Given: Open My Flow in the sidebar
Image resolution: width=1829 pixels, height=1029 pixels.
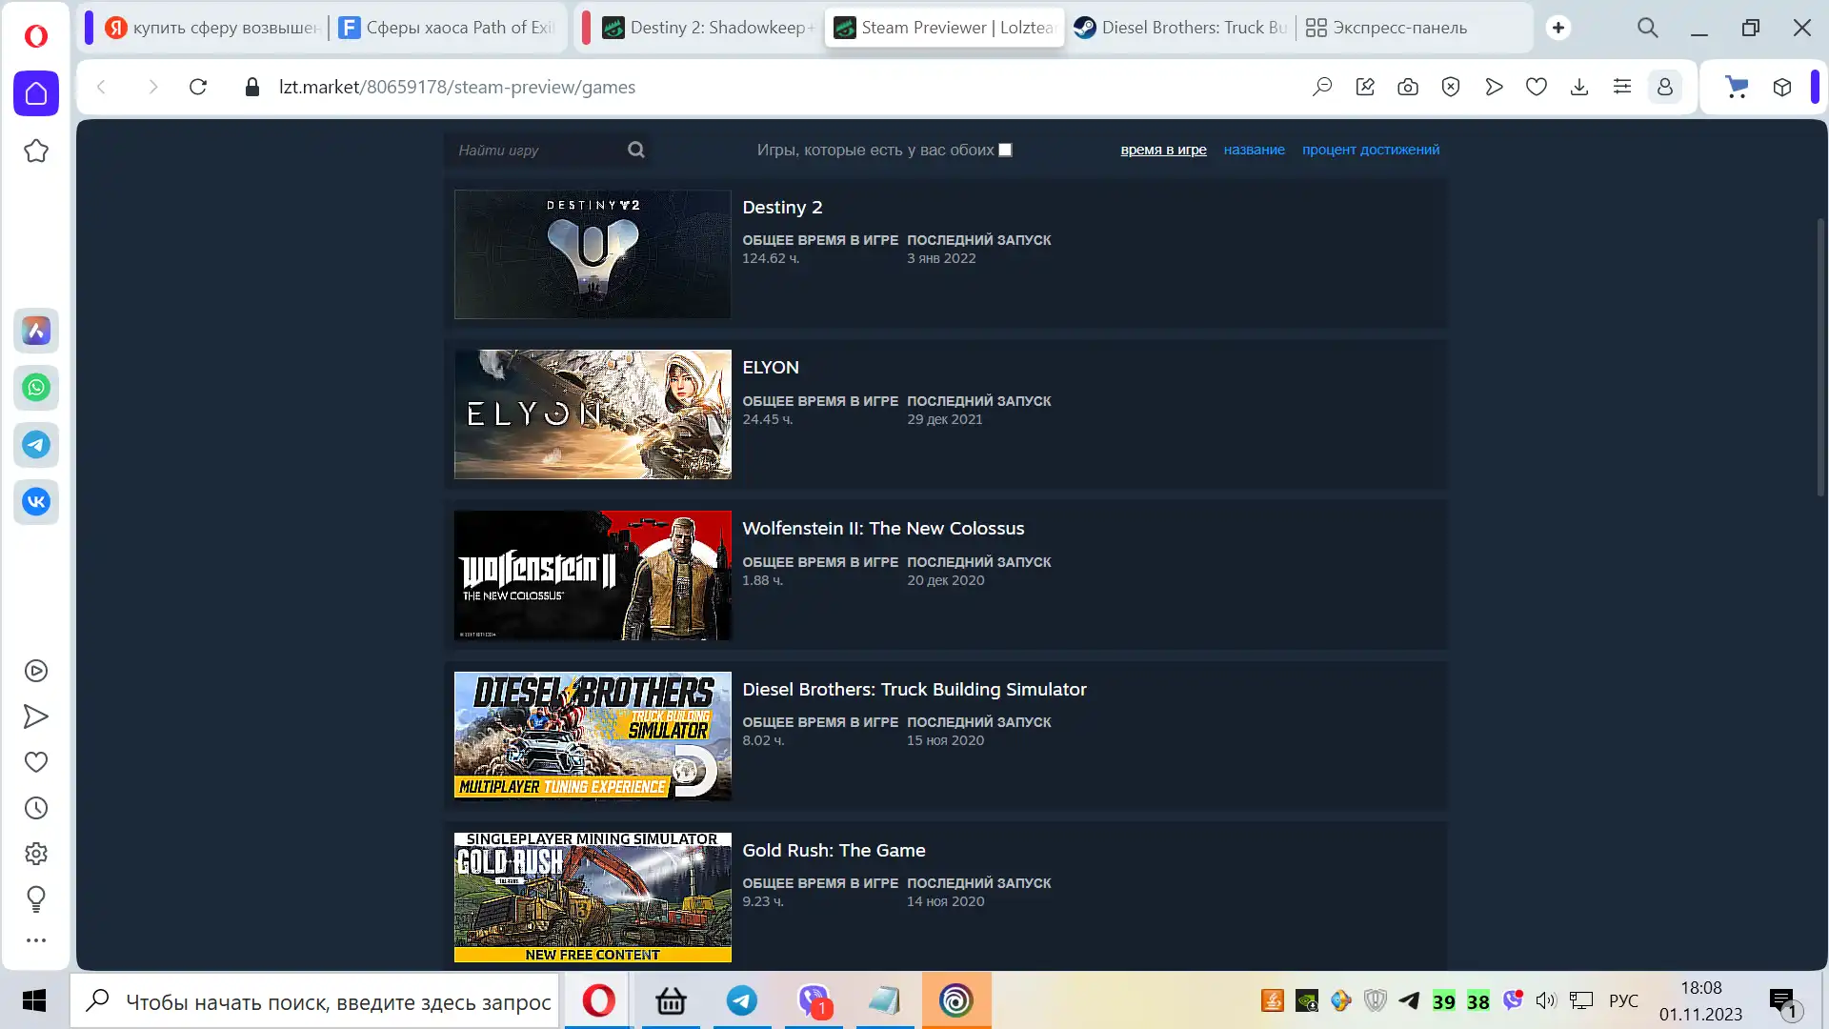Looking at the screenshot, I should pos(36,716).
